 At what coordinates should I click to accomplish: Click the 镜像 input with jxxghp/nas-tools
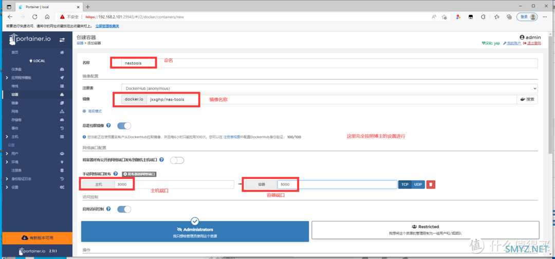(331, 99)
